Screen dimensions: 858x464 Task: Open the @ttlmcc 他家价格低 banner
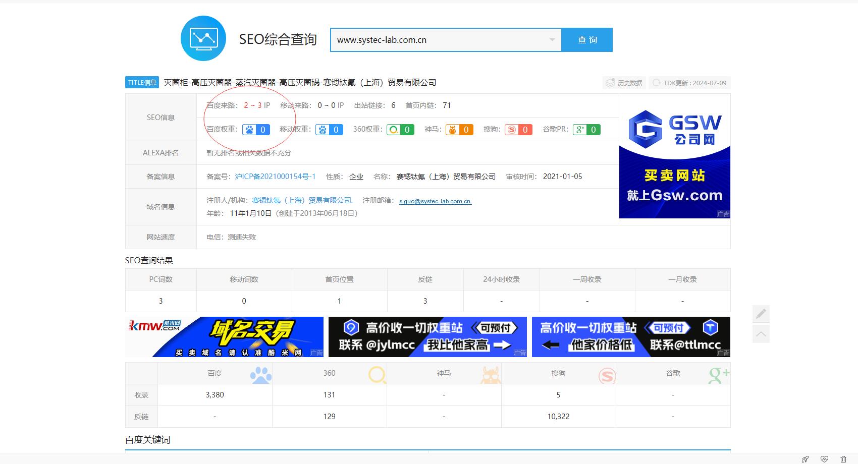[x=631, y=337]
